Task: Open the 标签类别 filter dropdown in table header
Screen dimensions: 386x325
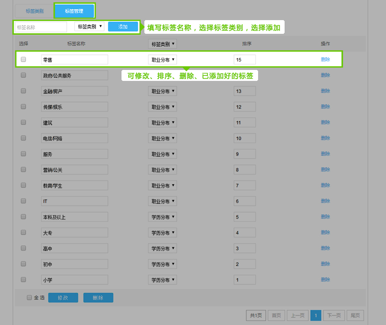Action: [163, 44]
